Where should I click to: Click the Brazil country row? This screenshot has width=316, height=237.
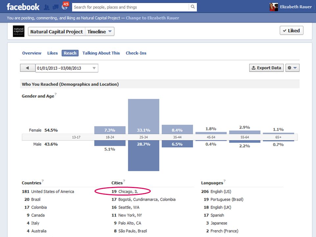[x=33, y=199]
